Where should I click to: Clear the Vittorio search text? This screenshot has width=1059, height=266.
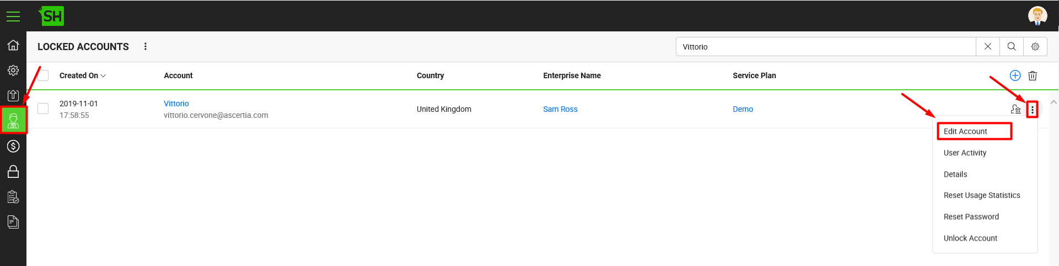[988, 47]
